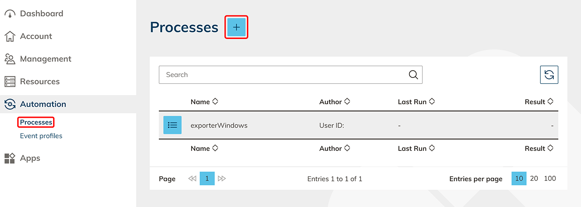The height and width of the screenshot is (207, 581).
Task: Click the Account house icon
Action: [10, 36]
